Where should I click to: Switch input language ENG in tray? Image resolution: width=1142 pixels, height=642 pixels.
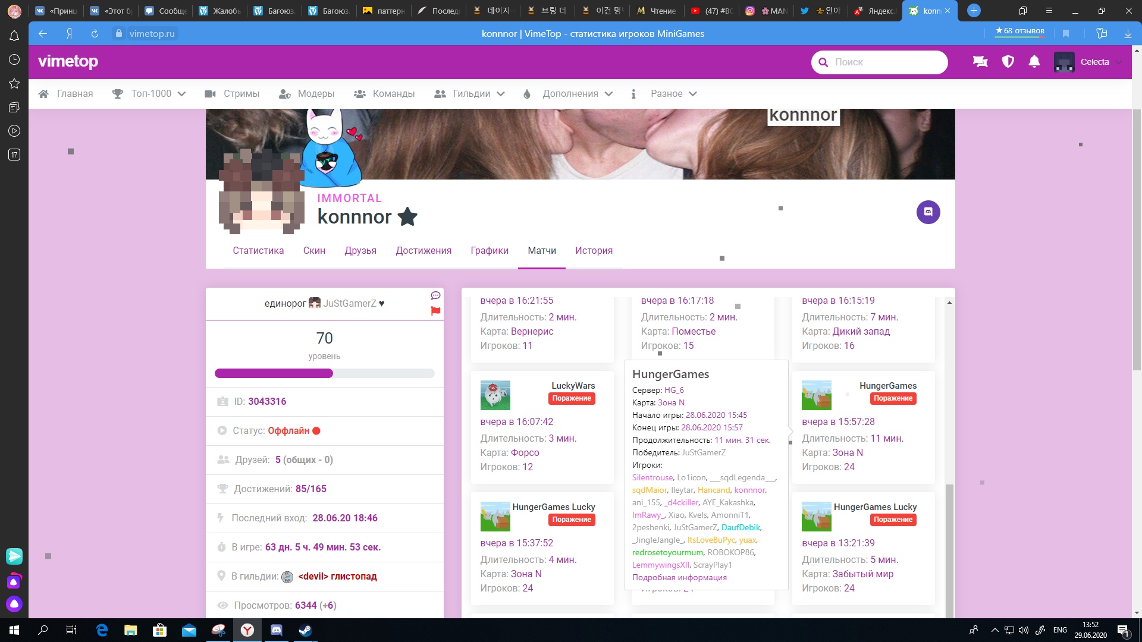click(1060, 630)
